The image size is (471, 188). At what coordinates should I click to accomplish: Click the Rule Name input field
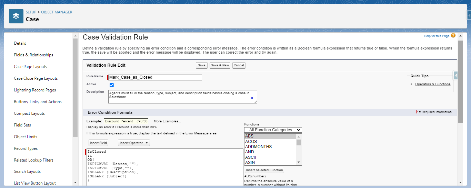click(155, 77)
